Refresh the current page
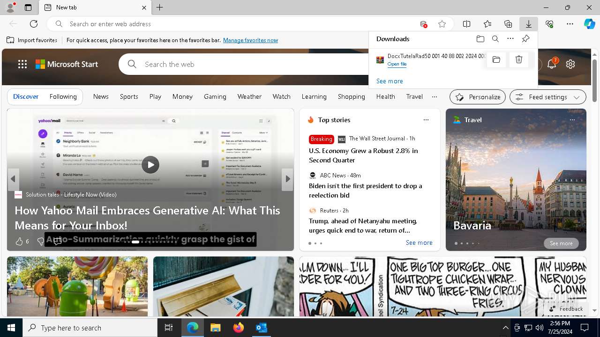Screen dimensions: 600x337 pyautogui.click(x=34, y=24)
